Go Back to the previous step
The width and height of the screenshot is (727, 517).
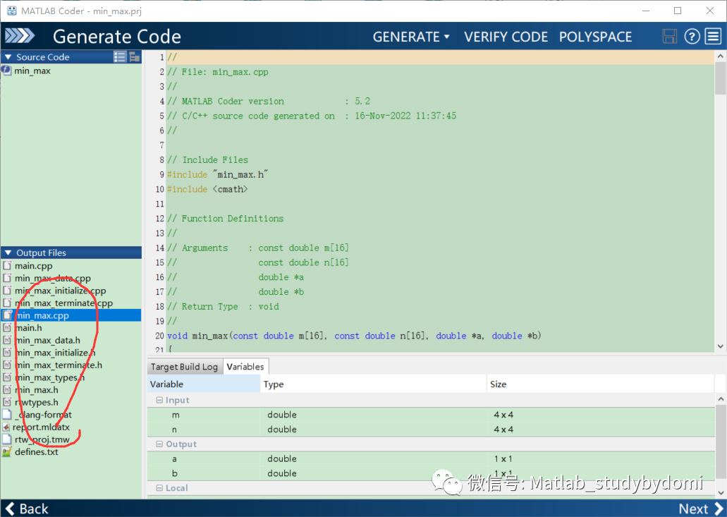coord(27,509)
